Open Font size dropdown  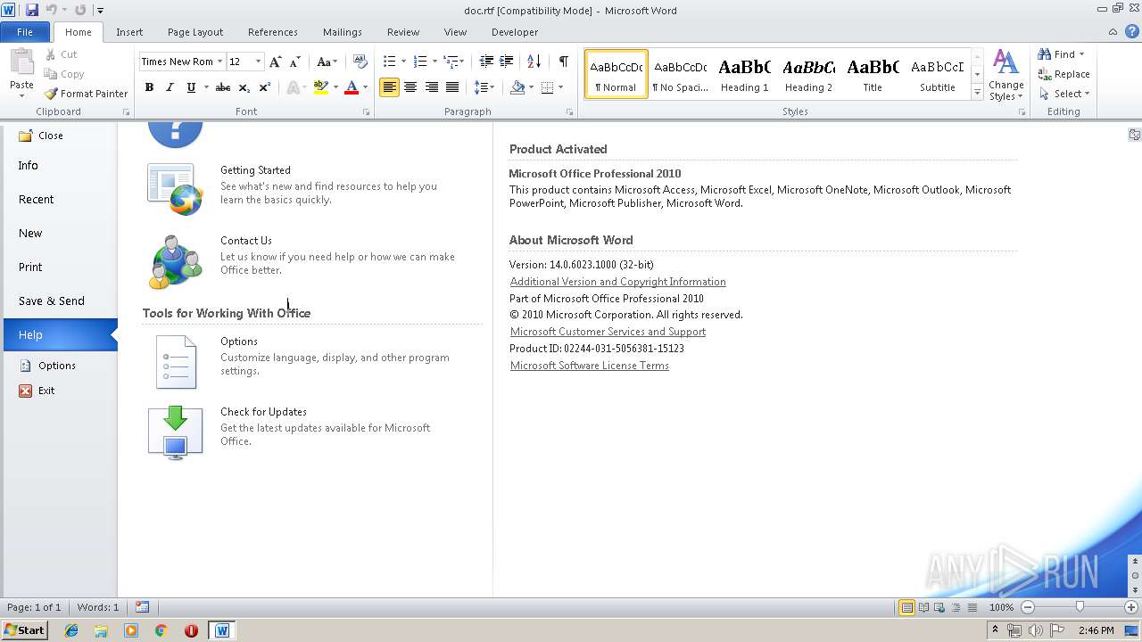point(259,62)
